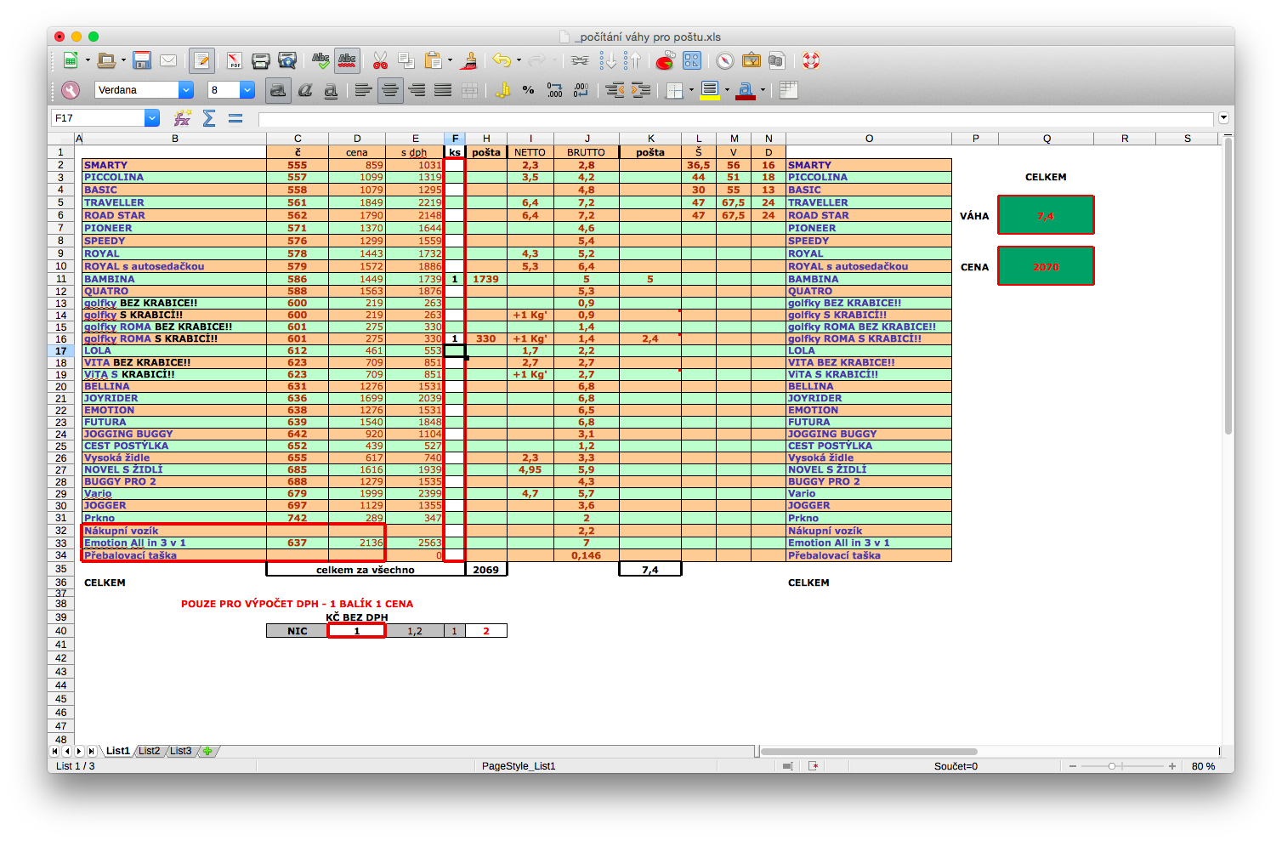Export spreadsheet directly as PDF

[233, 60]
